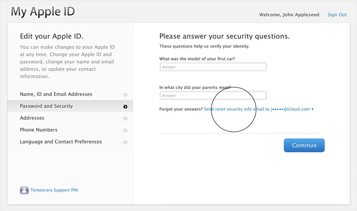Open the Phone Numbers section
The width and height of the screenshot is (357, 211).
click(38, 130)
